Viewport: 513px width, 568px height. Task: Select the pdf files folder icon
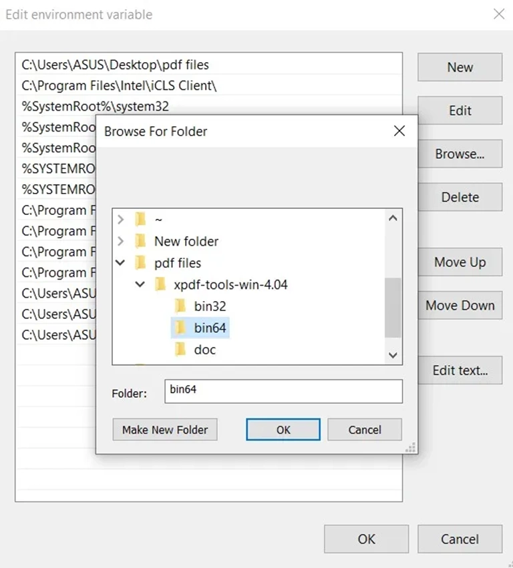point(140,262)
